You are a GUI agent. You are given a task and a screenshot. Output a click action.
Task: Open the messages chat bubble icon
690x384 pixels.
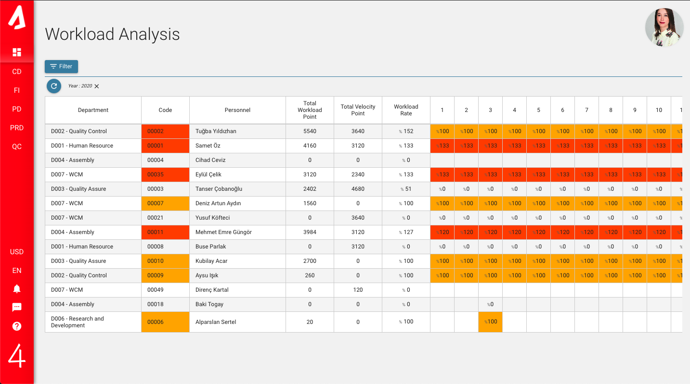tap(17, 307)
